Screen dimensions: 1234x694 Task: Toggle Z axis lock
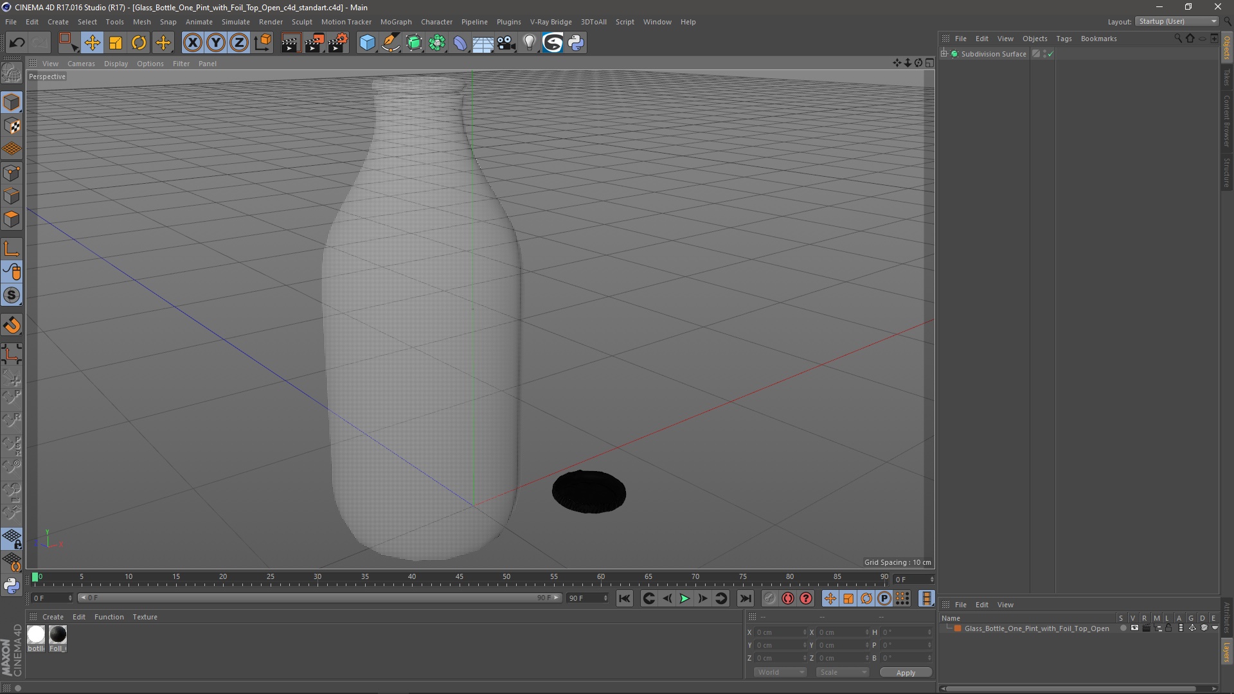(239, 43)
